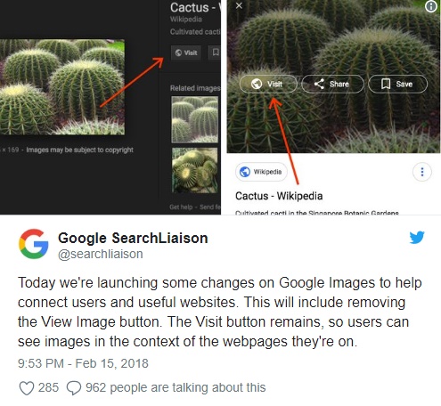Click the rounded Visit button on mobile view
The width and height of the screenshot is (441, 406).
point(268,84)
